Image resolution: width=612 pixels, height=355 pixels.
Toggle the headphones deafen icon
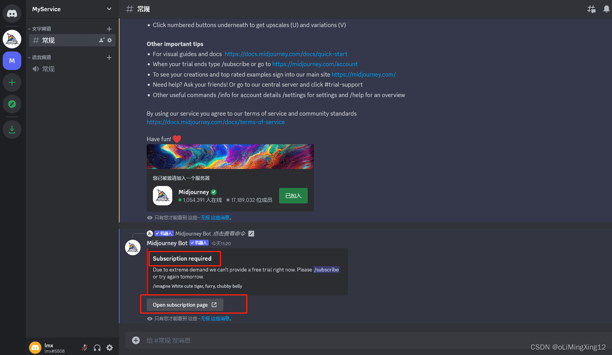pyautogui.click(x=97, y=348)
